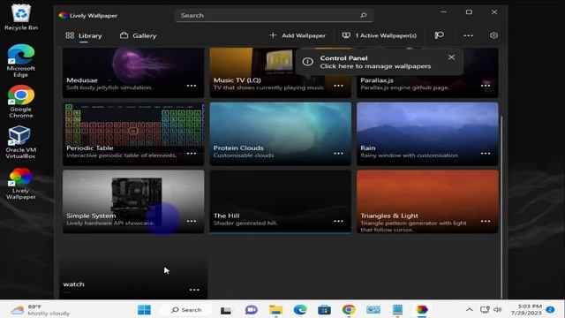The image size is (565, 318).
Task: Select Microsoft Edge desktop shortcut
Action: [21, 61]
